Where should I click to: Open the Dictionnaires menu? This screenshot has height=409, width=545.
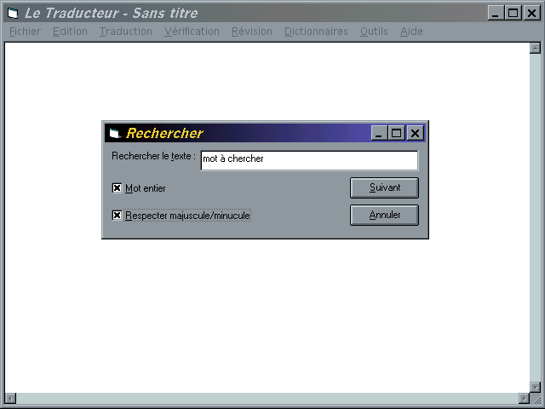pos(316,32)
